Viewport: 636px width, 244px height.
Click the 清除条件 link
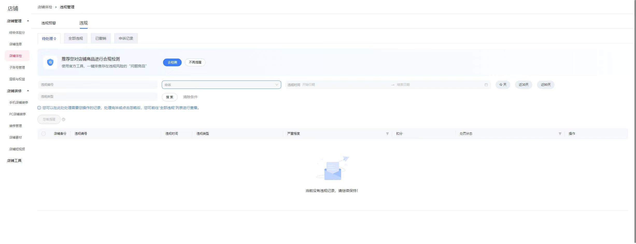click(x=190, y=97)
